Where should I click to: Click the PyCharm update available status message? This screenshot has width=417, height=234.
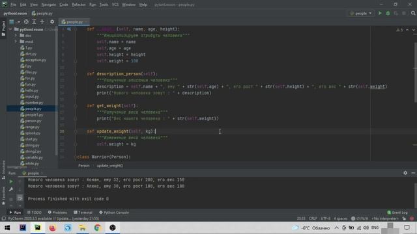pyautogui.click(x=53, y=218)
